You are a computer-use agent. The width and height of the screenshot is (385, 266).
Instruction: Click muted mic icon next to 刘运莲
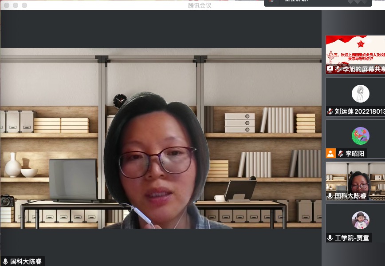330,111
